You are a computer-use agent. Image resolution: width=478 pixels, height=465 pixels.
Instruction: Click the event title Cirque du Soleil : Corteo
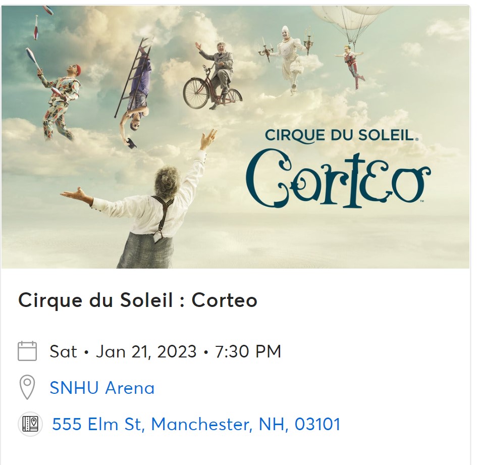138,300
